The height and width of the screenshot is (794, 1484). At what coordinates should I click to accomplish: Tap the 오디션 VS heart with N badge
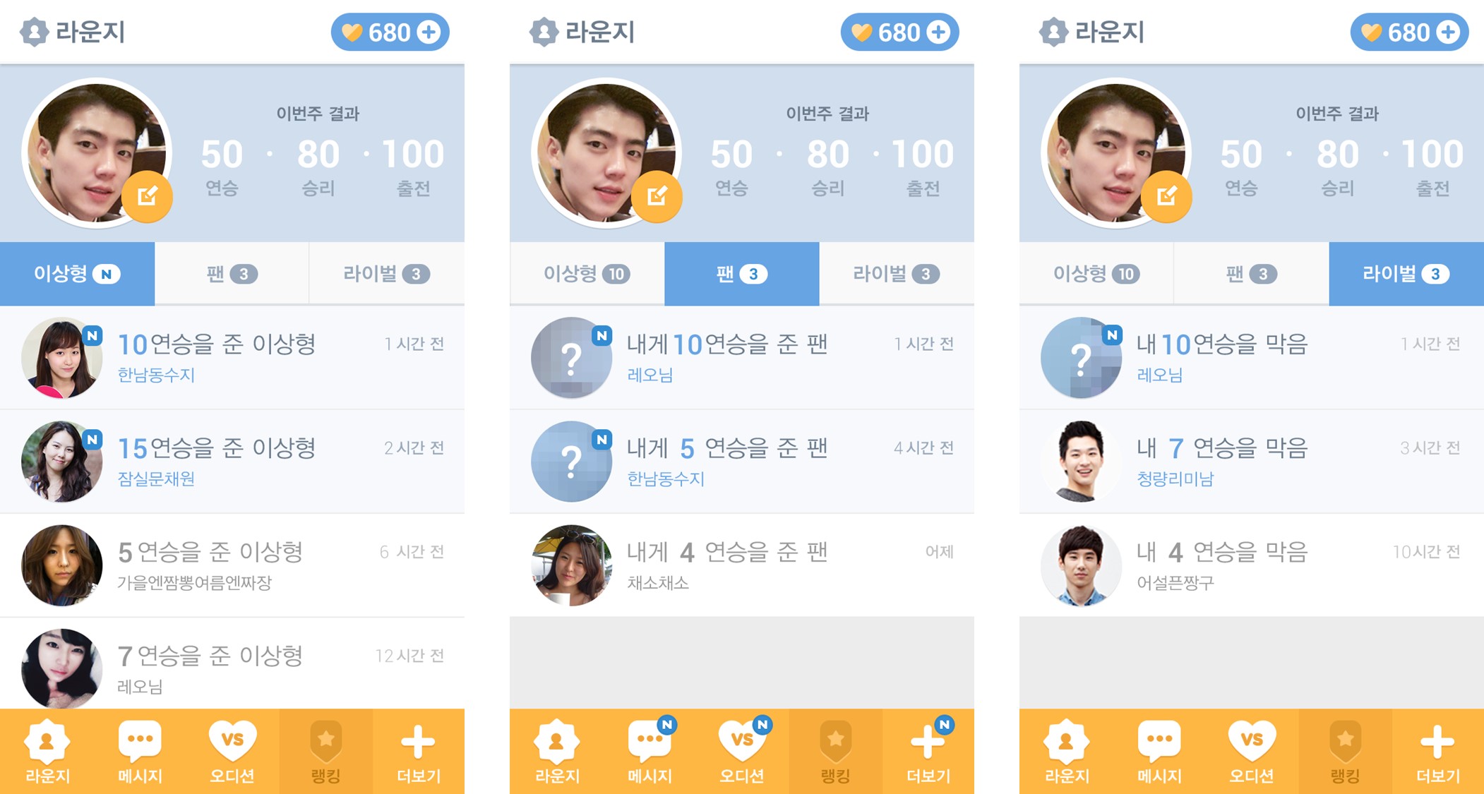[x=742, y=751]
